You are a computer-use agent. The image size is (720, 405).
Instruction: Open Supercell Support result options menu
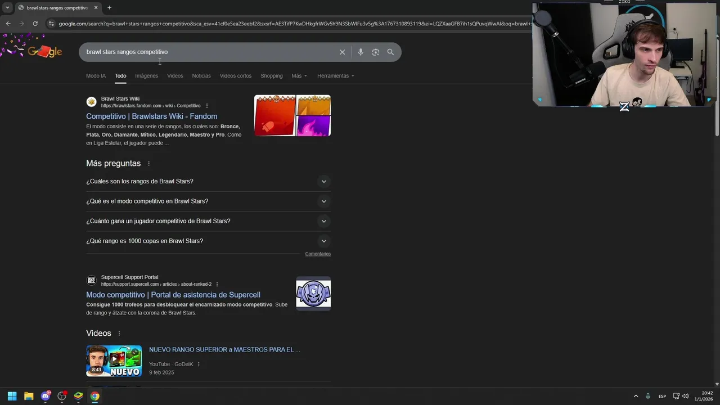point(217,284)
